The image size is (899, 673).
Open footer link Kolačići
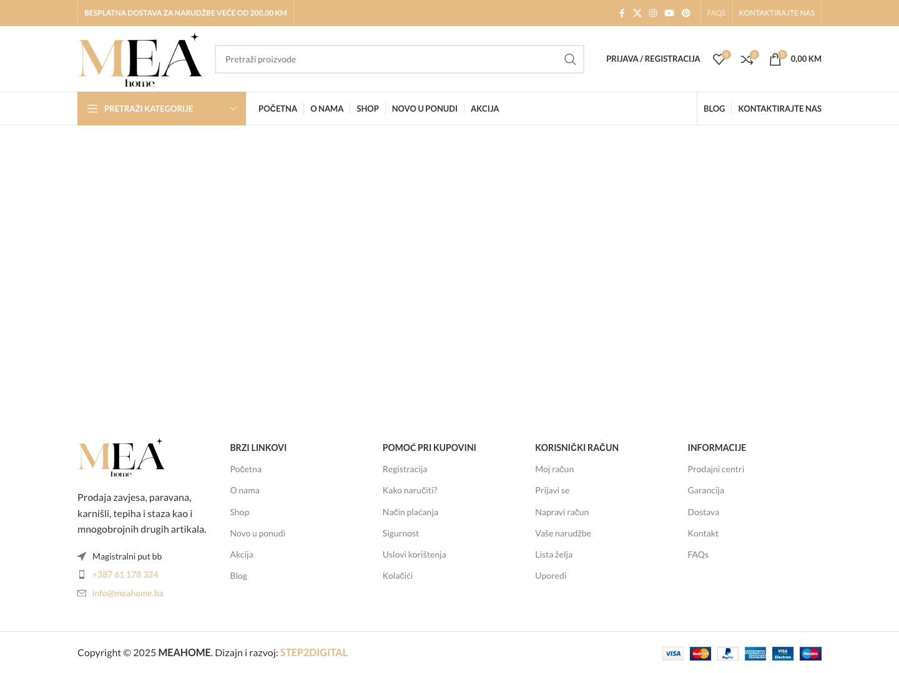pos(398,576)
